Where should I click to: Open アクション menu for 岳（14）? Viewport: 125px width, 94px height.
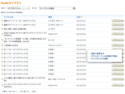click(118, 66)
